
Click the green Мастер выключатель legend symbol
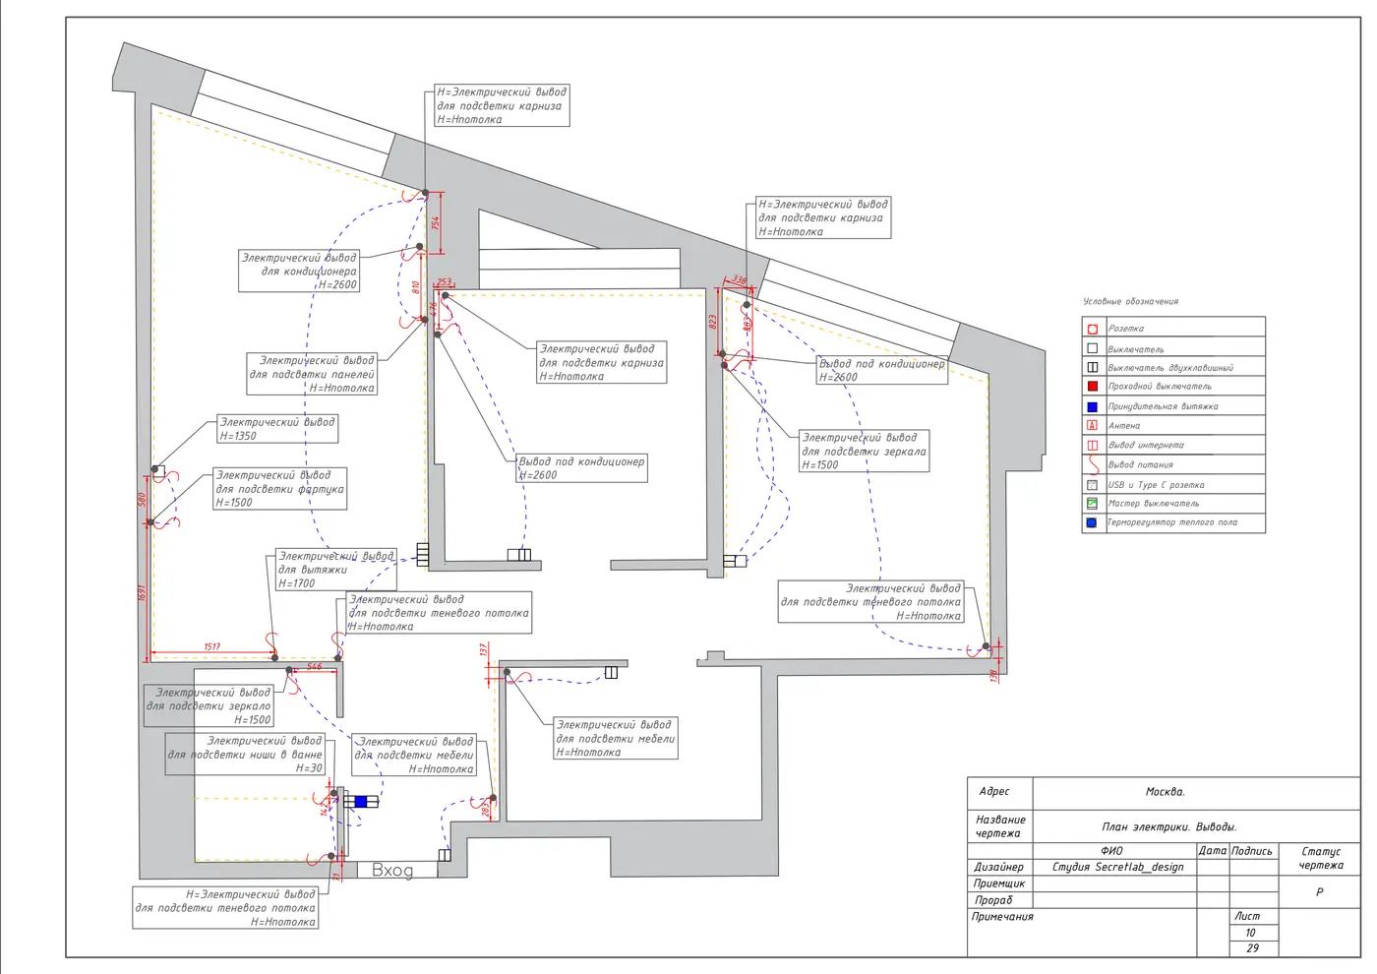(1092, 503)
